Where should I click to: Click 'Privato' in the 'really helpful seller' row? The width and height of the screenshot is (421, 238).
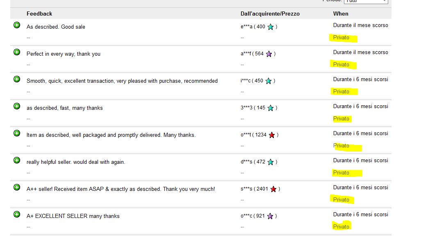click(x=341, y=173)
